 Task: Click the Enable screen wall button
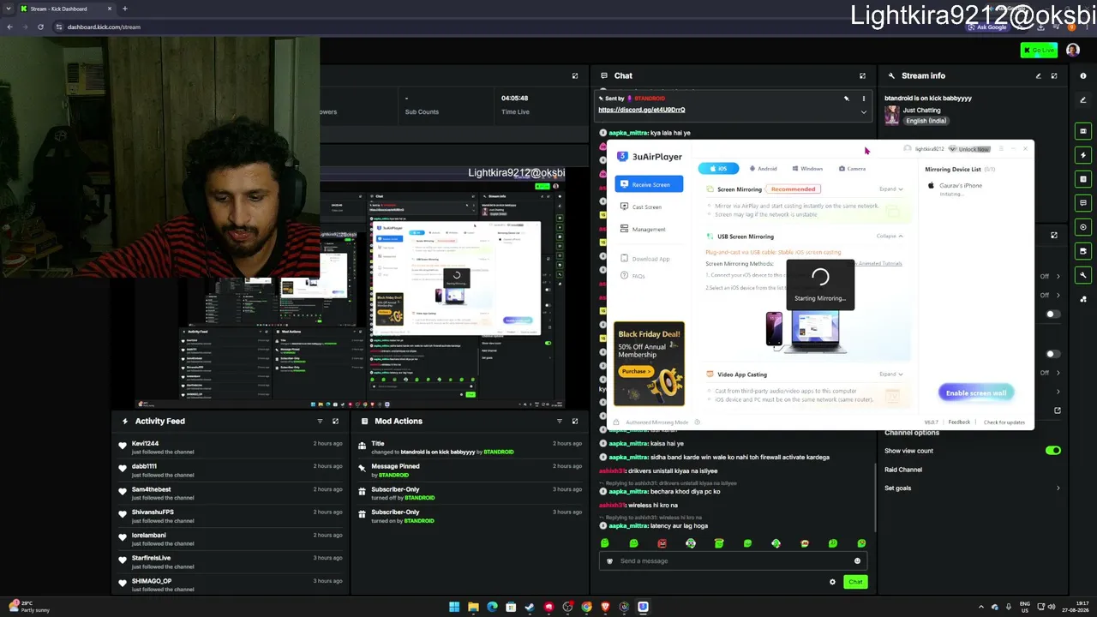pyautogui.click(x=976, y=392)
